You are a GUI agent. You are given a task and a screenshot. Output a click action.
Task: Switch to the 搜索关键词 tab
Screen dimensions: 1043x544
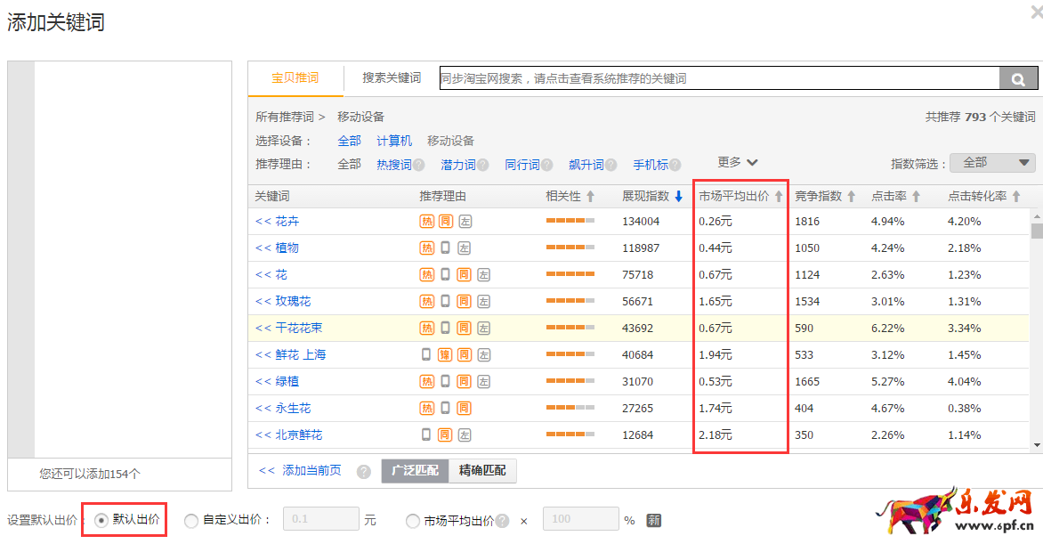pyautogui.click(x=391, y=78)
